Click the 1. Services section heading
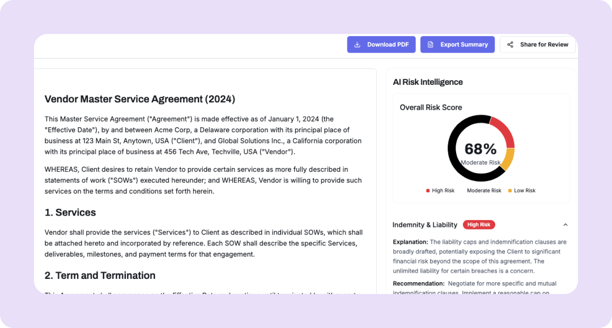The image size is (612, 328). click(70, 213)
